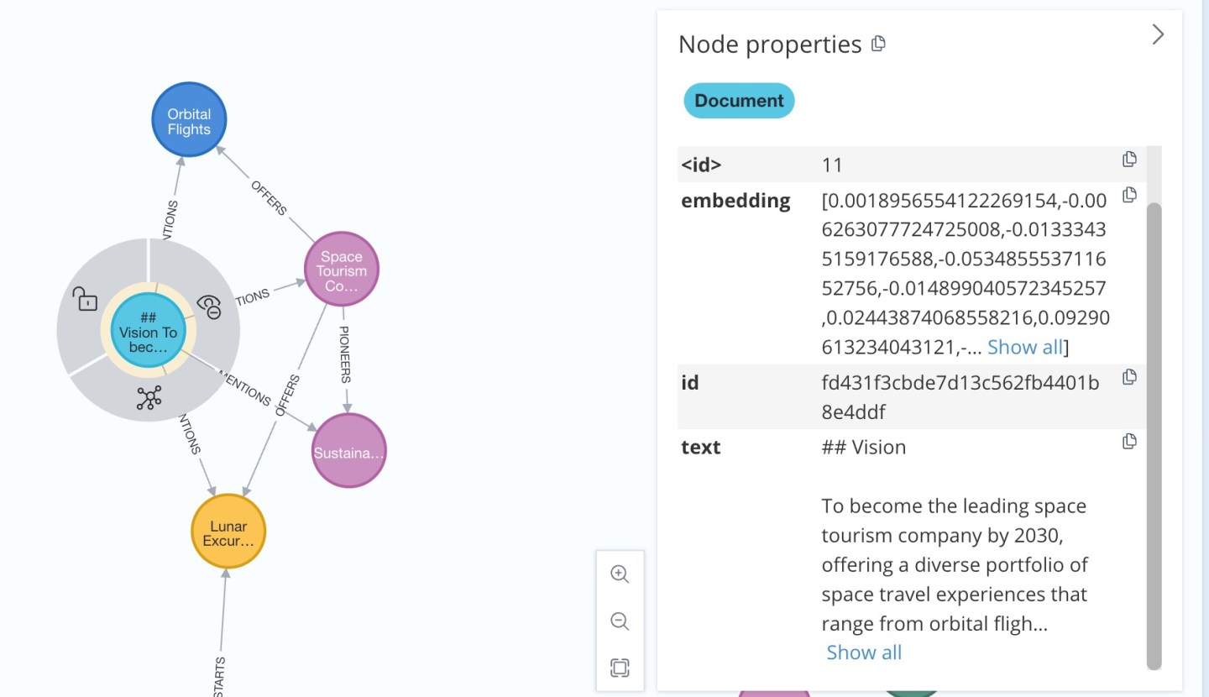This screenshot has height=697, width=1209.
Task: Show all of the Vision text property
Action: 863,652
